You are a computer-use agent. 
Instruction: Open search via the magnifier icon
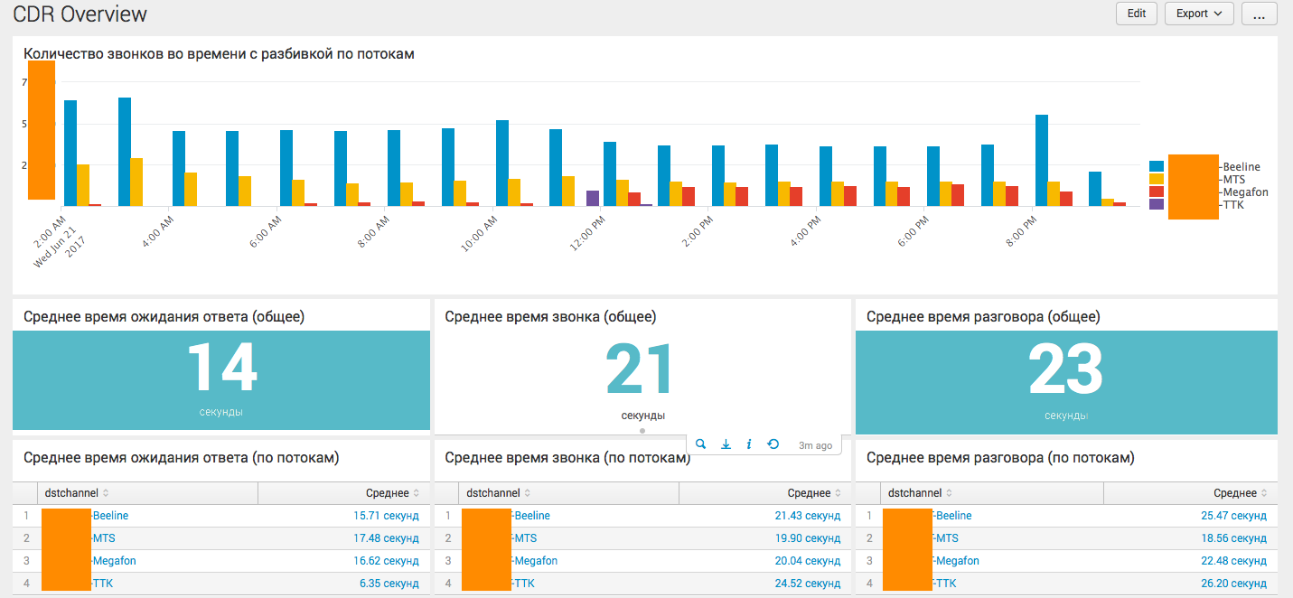tap(701, 444)
